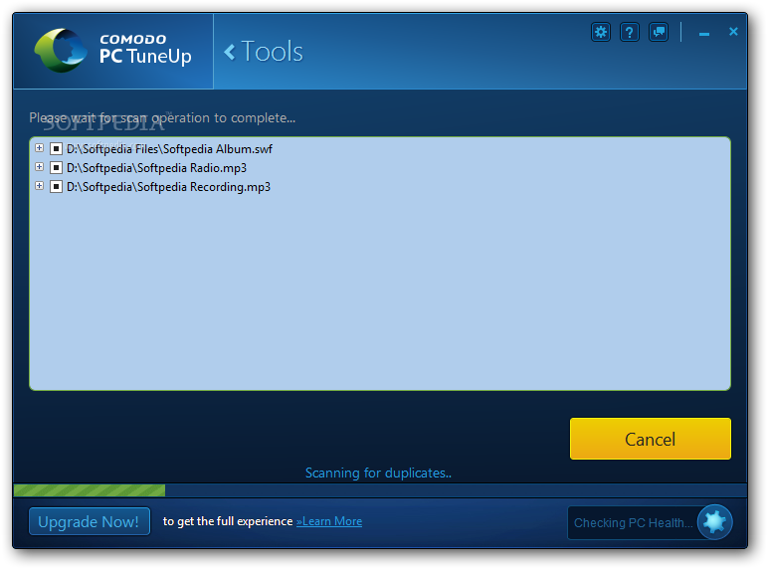Expand the Softpedia Album.swf entry
This screenshot has width=768, height=569.
[39, 148]
